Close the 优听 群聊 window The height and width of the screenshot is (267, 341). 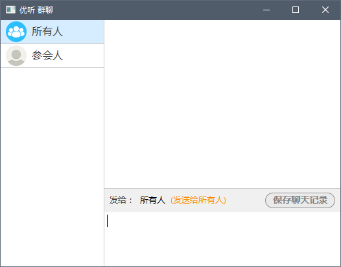click(x=325, y=10)
